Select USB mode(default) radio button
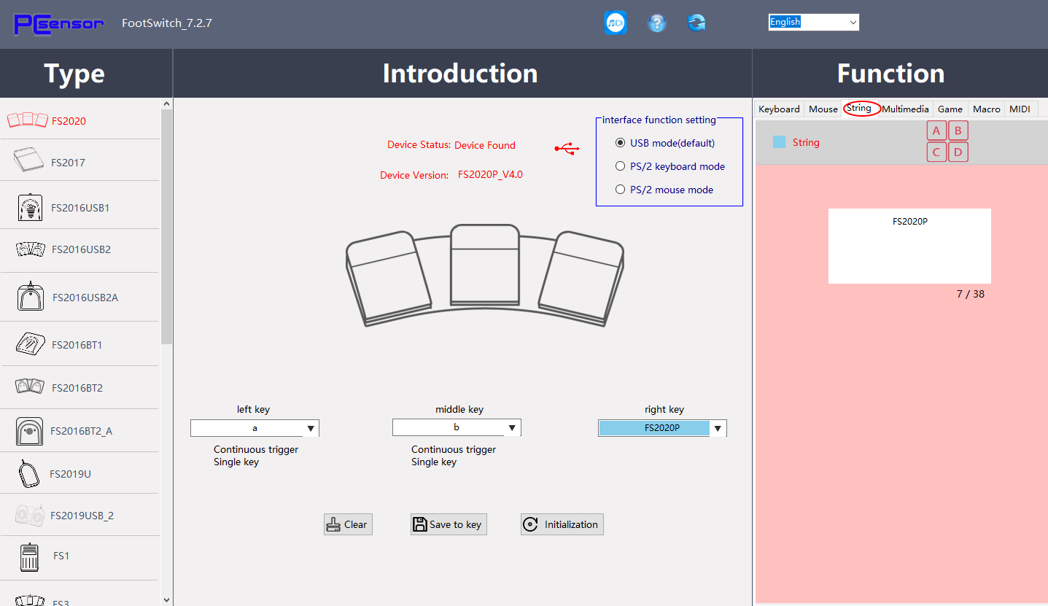1048x606 pixels. click(x=621, y=143)
